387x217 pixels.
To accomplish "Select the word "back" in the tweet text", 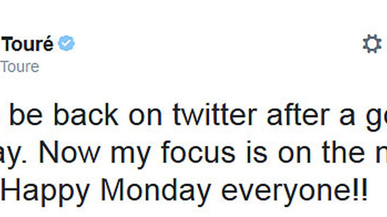I will tap(86, 115).
